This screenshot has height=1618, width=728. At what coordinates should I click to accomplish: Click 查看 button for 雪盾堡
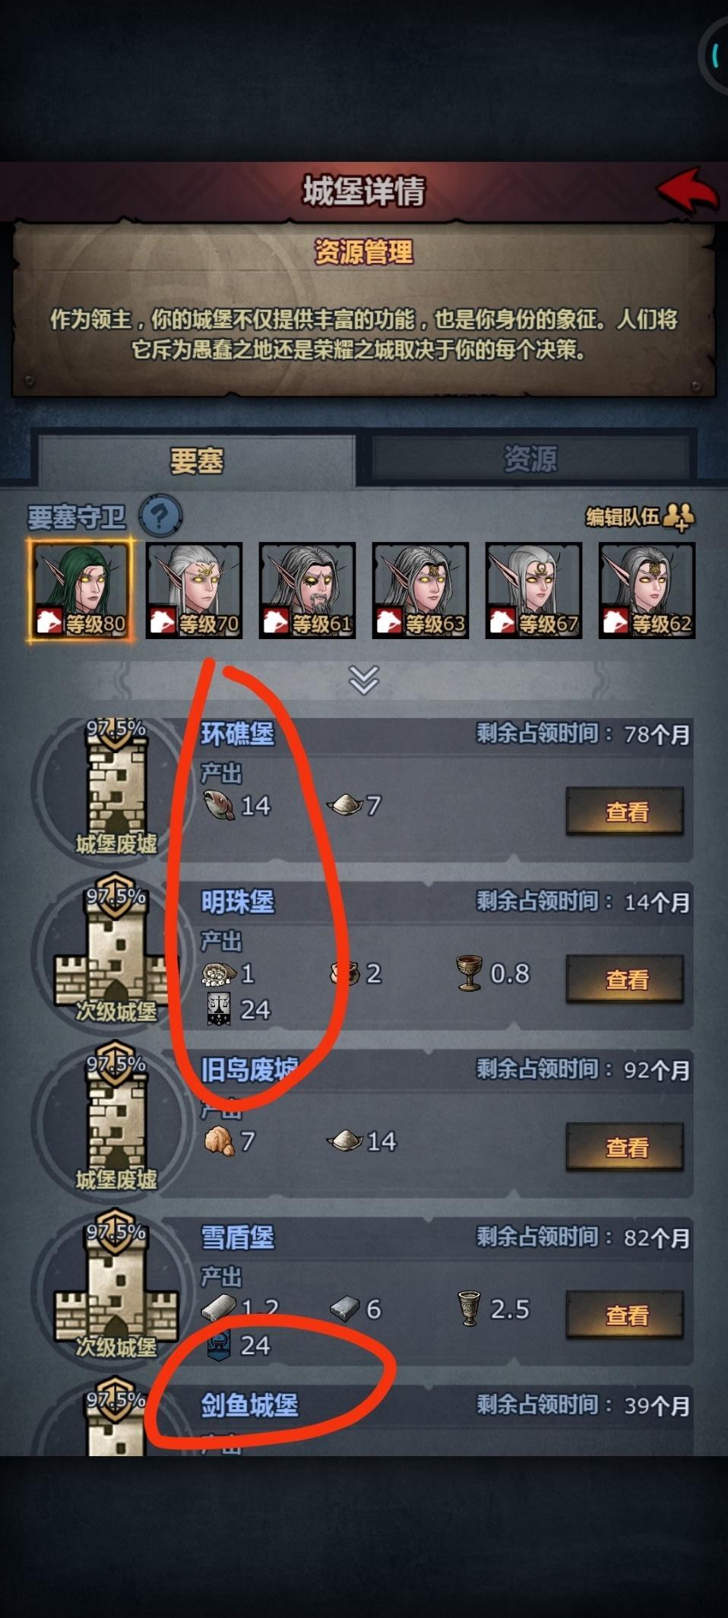pos(625,1315)
